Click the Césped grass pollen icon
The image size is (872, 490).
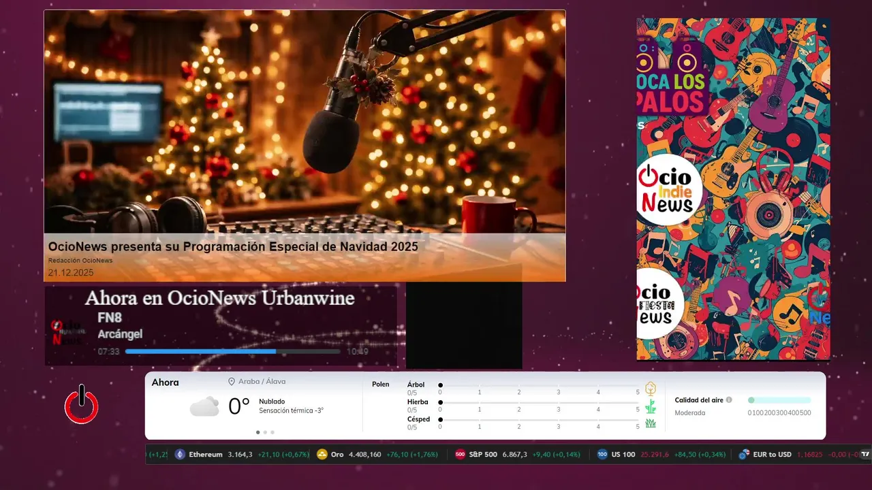pos(651,423)
